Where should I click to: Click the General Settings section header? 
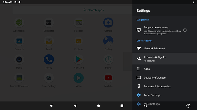(x=144, y=41)
